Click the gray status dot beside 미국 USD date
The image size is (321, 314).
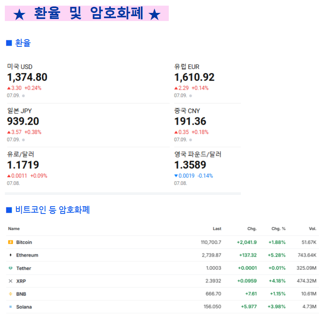click(23, 96)
